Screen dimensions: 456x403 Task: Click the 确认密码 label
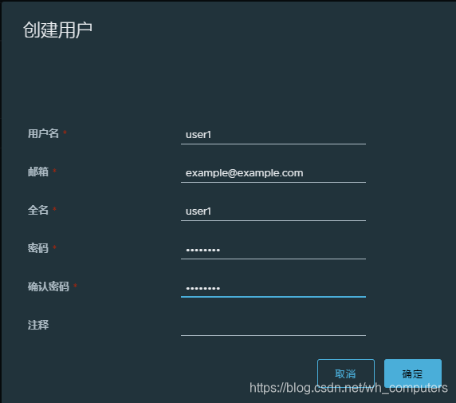point(49,286)
